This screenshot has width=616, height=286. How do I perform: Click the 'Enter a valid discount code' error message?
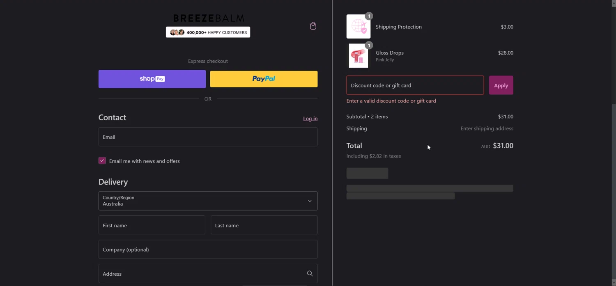click(x=391, y=101)
